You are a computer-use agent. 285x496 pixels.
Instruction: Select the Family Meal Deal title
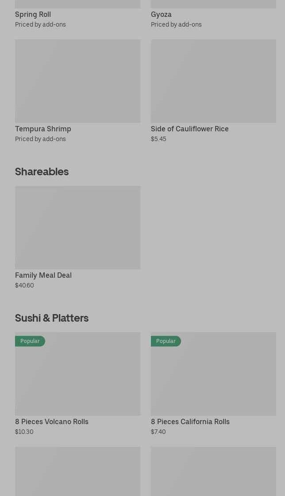pyautogui.click(x=43, y=275)
